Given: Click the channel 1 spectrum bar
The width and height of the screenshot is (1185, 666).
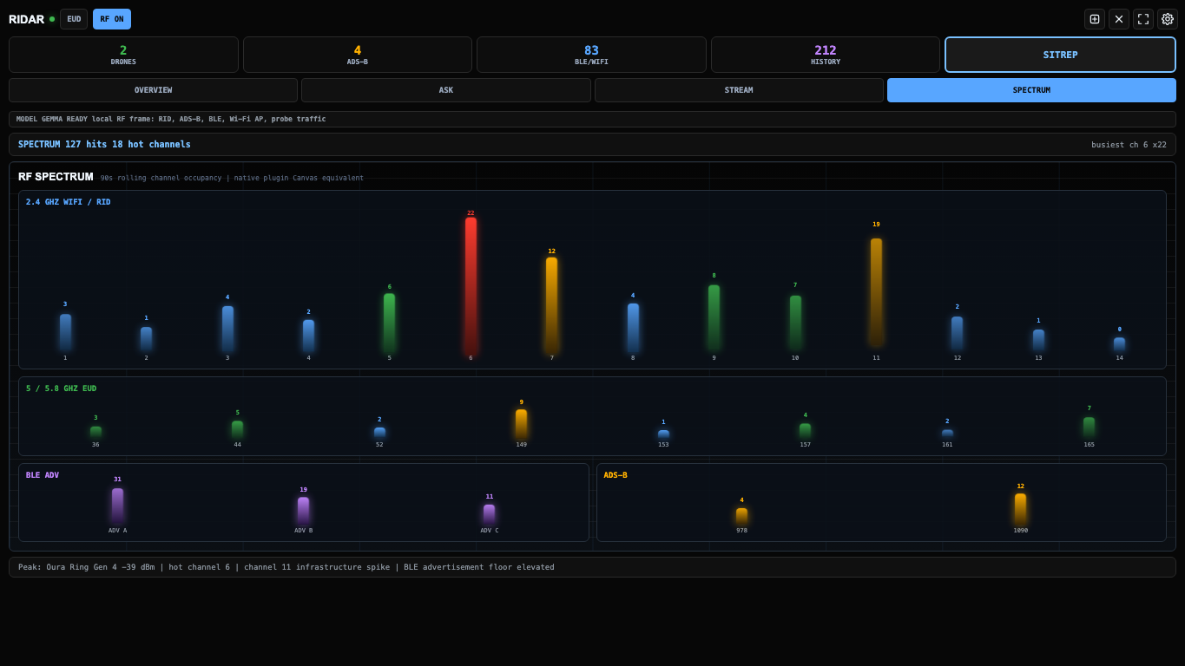Looking at the screenshot, I should [x=65, y=333].
